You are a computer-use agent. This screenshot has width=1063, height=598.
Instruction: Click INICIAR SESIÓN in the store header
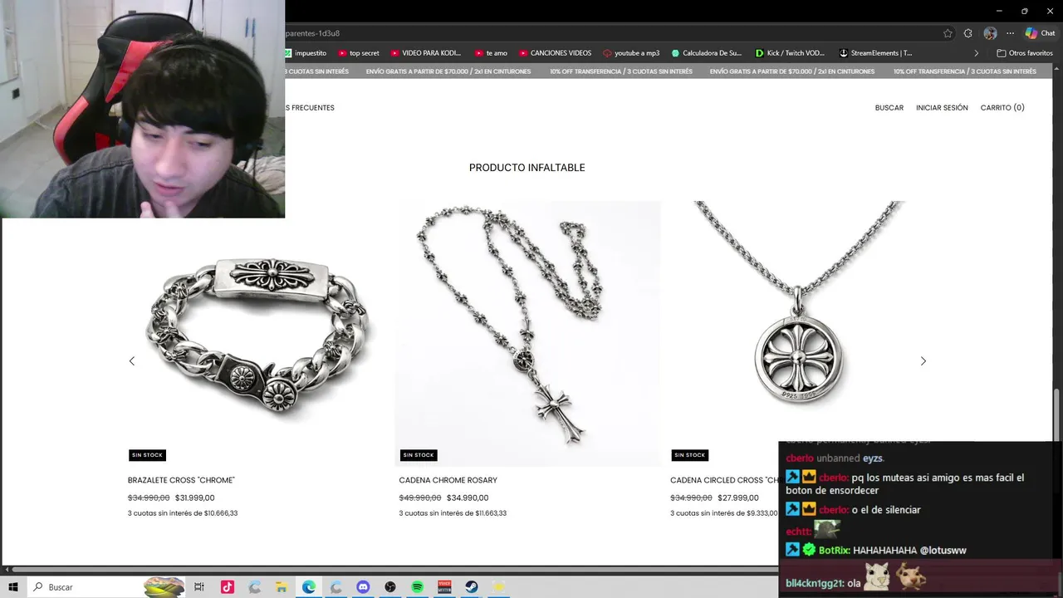coord(942,108)
